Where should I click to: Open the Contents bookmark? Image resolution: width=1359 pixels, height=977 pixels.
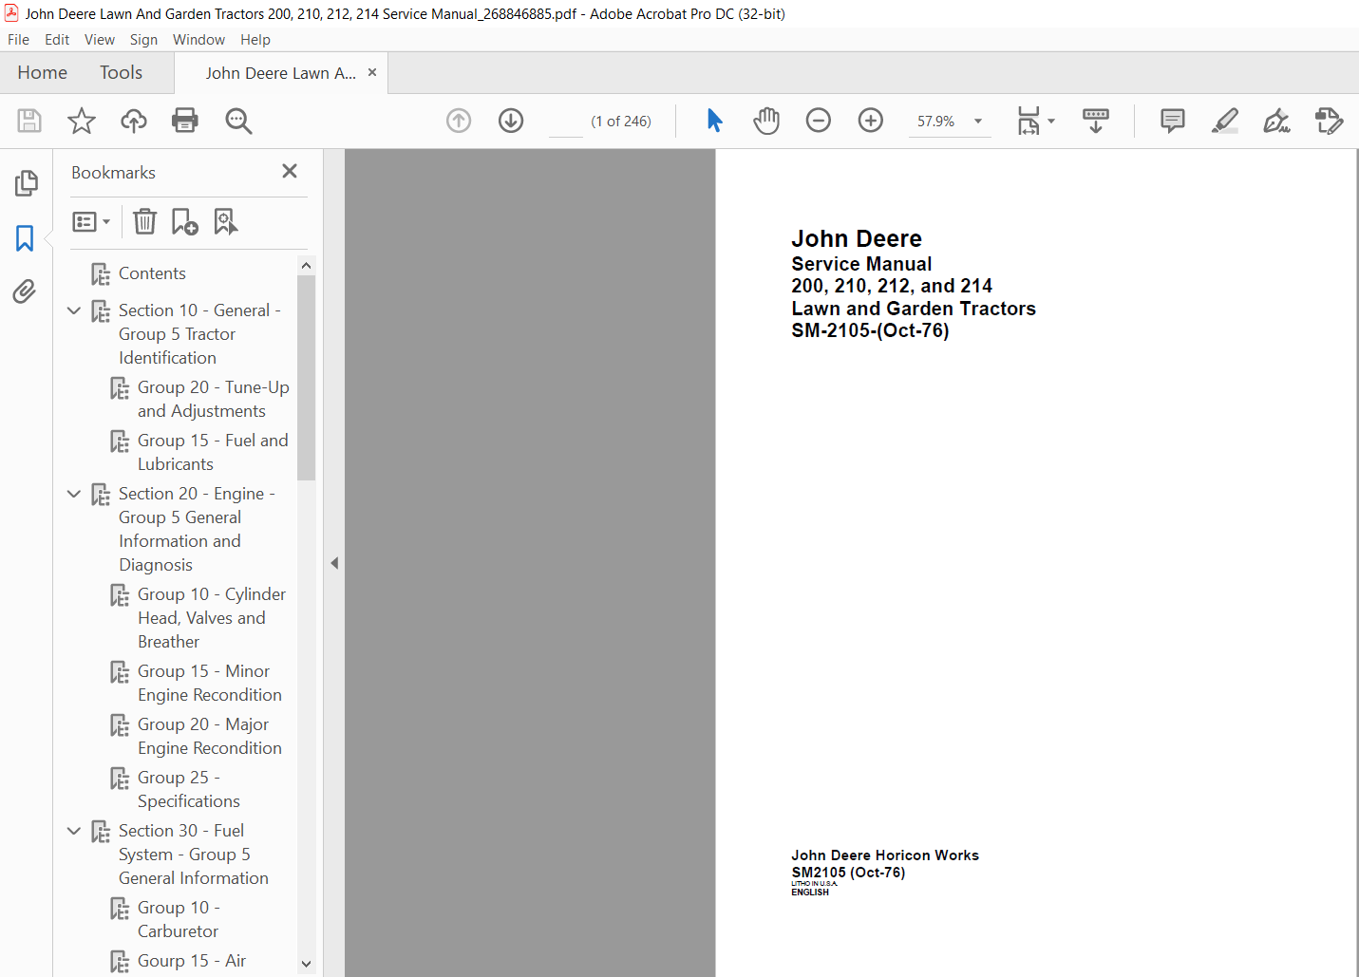pos(152,273)
